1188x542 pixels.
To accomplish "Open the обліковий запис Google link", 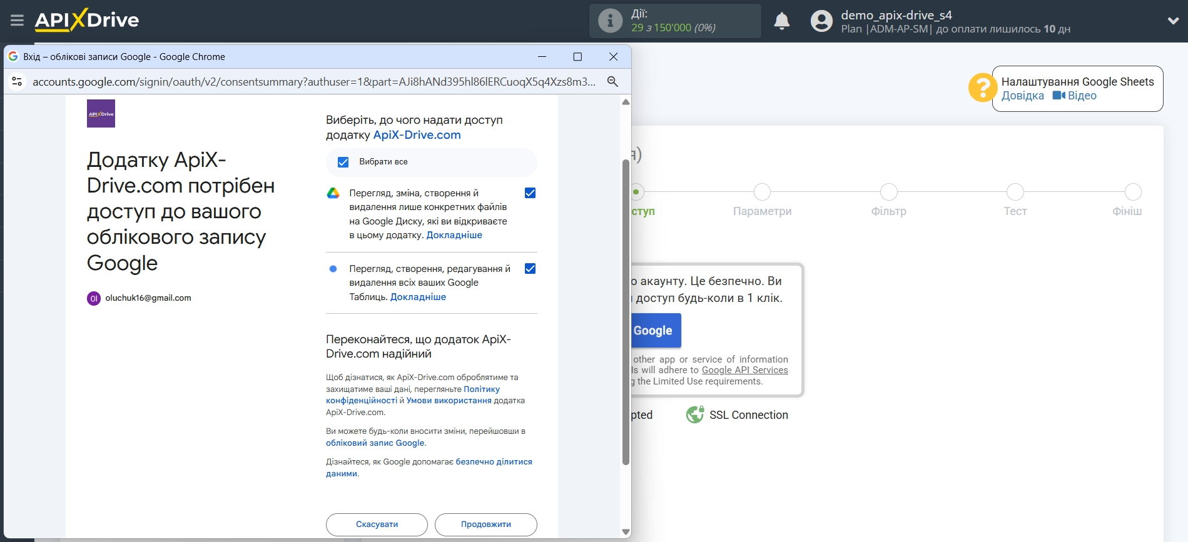I will click(x=375, y=443).
